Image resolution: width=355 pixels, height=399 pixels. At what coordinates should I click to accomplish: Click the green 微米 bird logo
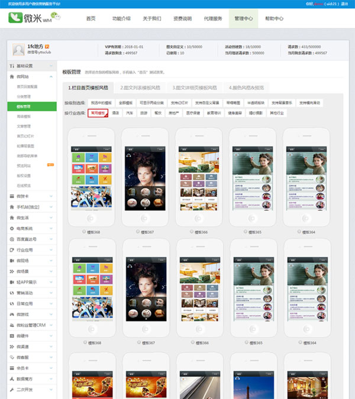point(15,18)
